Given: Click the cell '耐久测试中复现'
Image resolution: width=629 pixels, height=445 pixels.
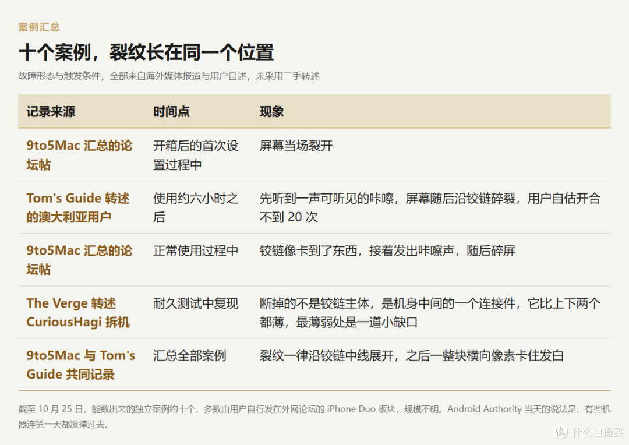Looking at the screenshot, I should pyautogui.click(x=196, y=303).
